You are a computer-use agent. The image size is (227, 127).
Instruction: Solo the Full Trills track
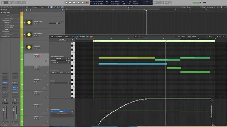point(37,81)
